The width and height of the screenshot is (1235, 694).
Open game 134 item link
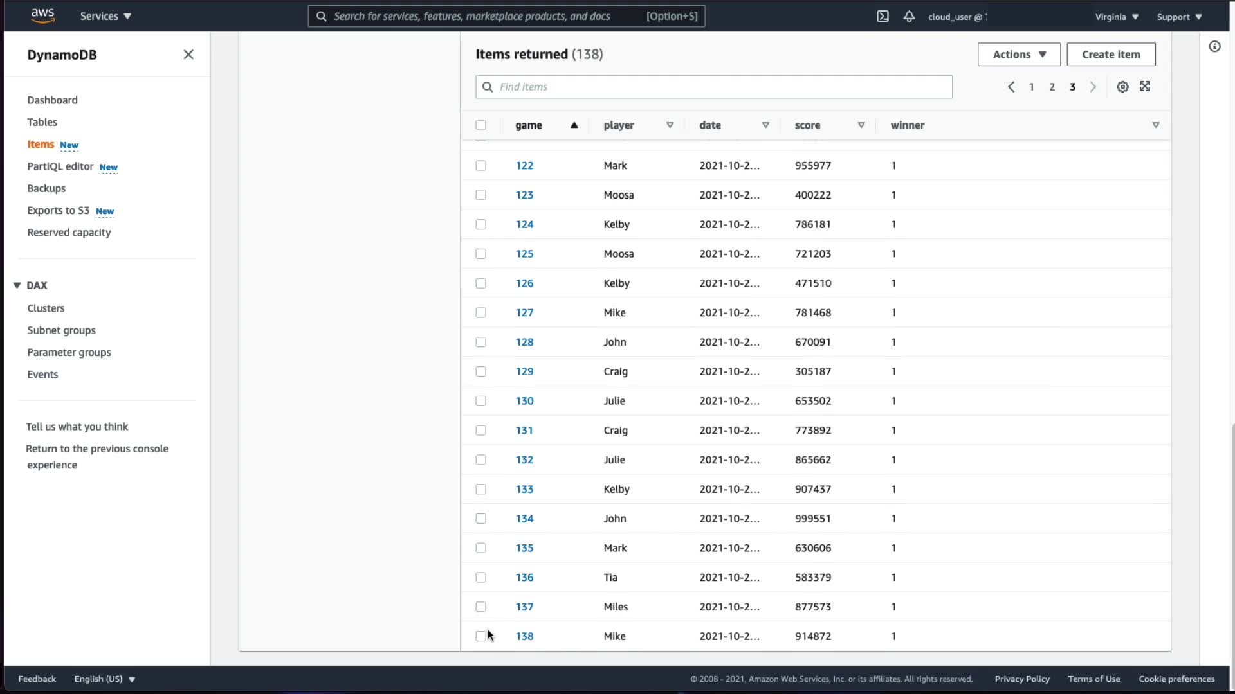pos(524,519)
